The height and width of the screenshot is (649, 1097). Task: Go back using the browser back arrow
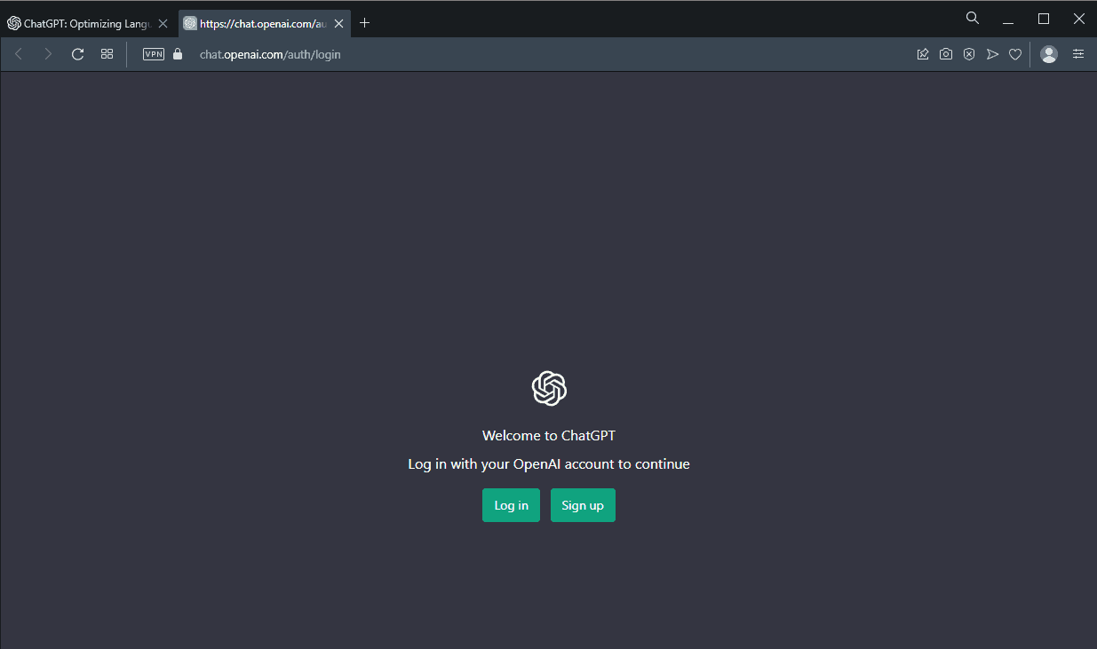19,54
